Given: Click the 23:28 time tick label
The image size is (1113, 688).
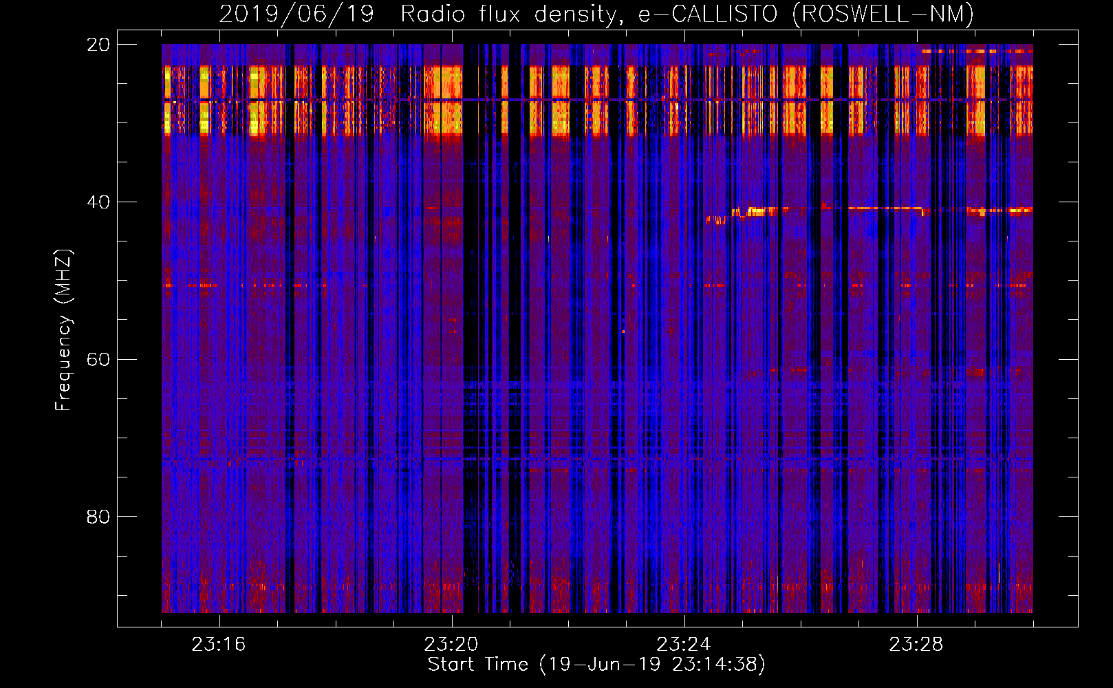Looking at the screenshot, I should click(x=916, y=645).
